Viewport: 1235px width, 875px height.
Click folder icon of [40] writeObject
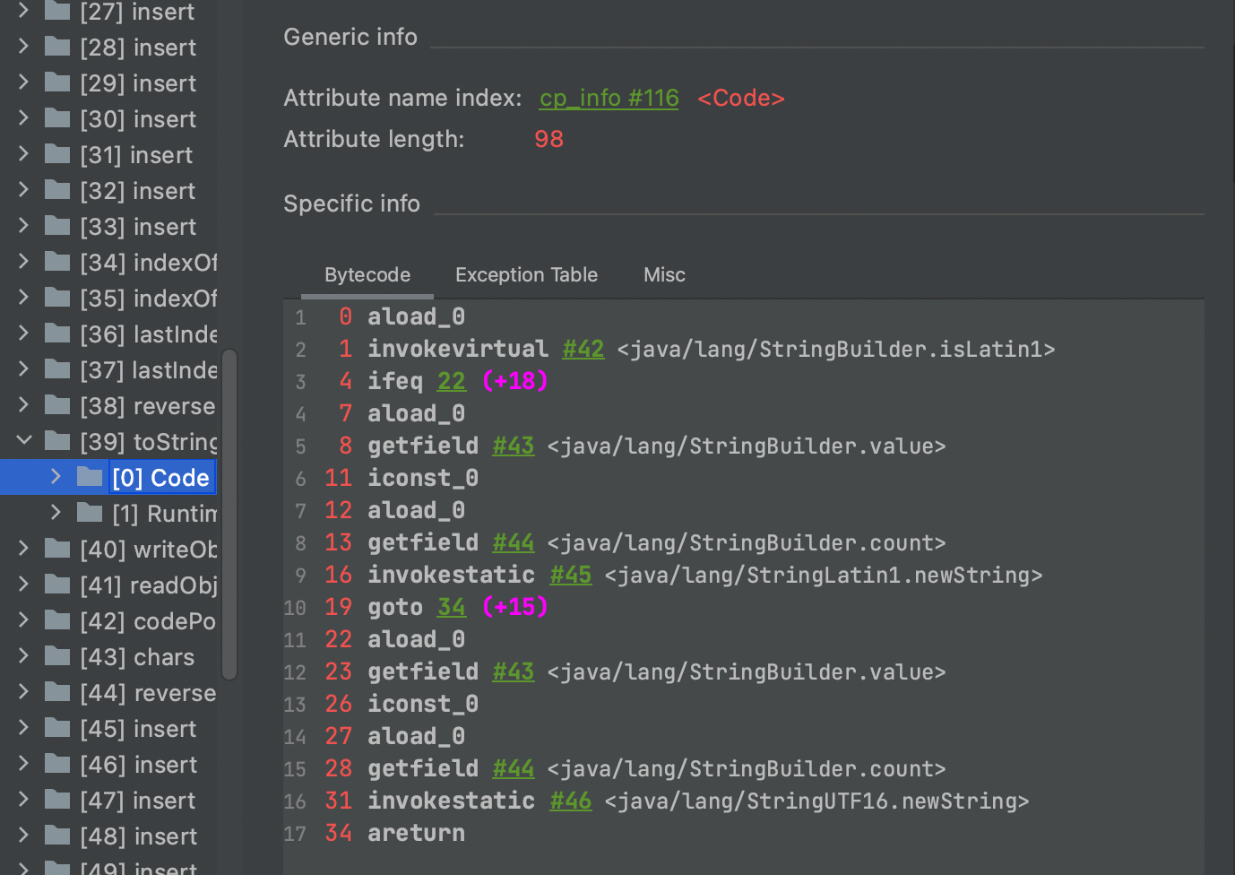57,549
